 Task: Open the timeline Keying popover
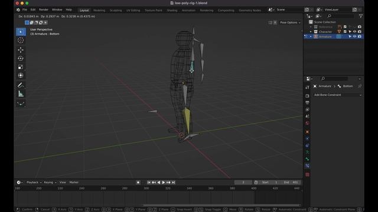click(x=50, y=183)
